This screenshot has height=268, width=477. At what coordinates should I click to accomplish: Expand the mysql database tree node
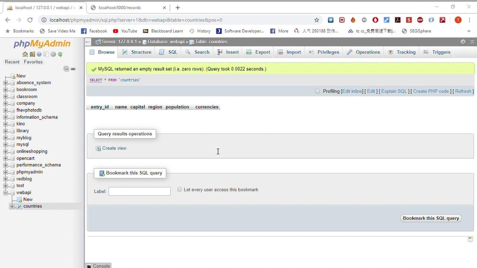click(6, 145)
